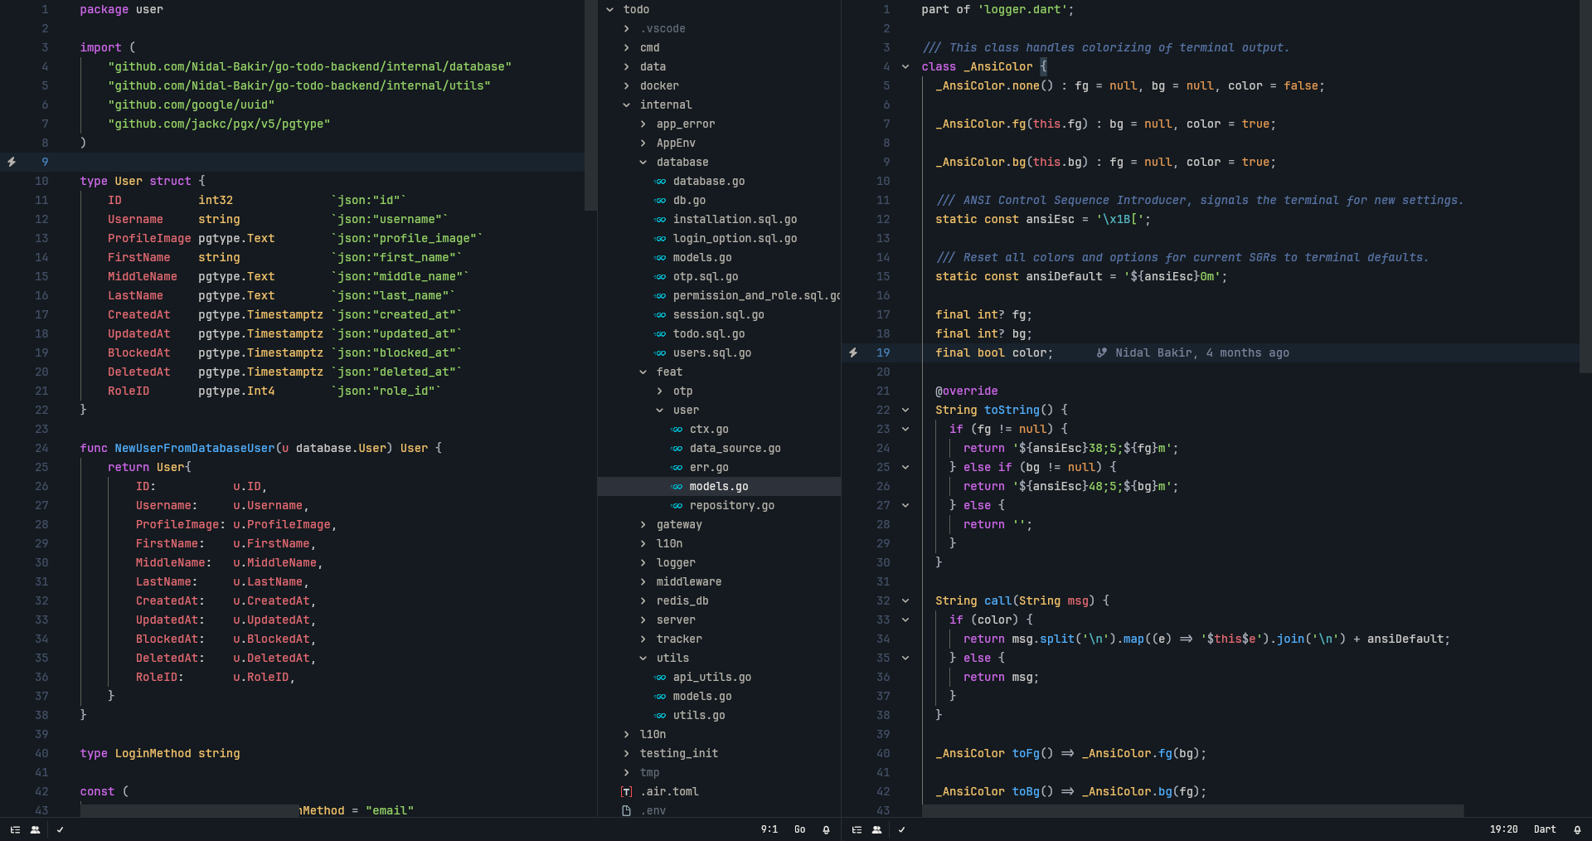The image size is (1592, 841).
Task: Click diagnostics checkmark in Go window status bar
Action: pos(60,829)
